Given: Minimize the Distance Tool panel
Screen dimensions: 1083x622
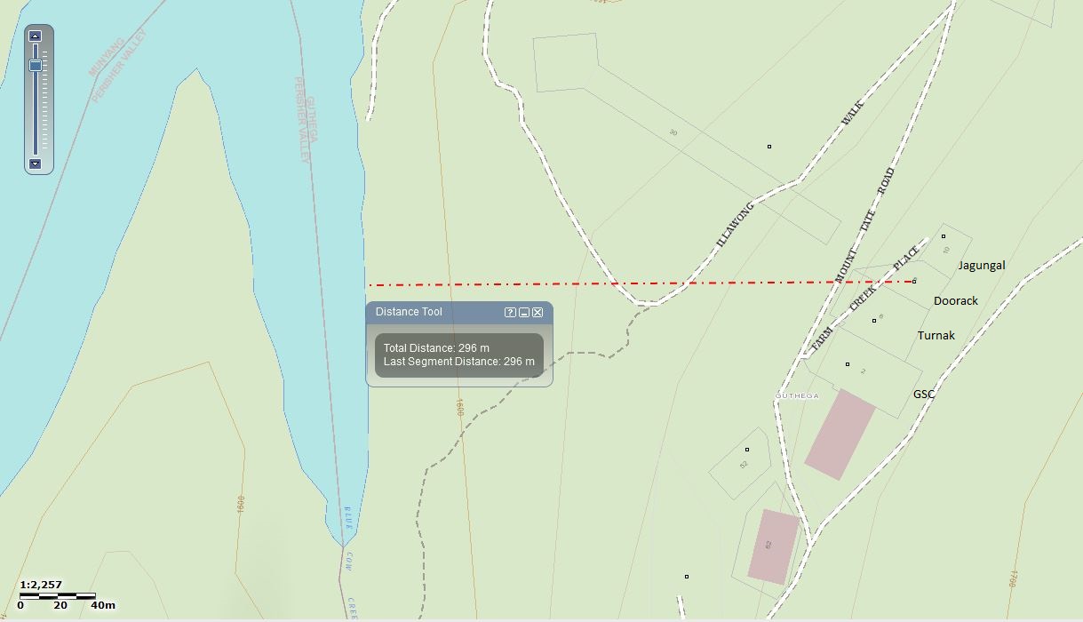Looking at the screenshot, I should click(x=524, y=312).
